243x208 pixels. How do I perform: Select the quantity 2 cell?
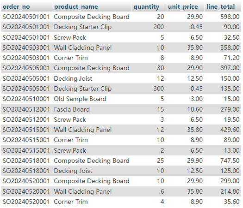pyautogui.click(x=162, y=150)
